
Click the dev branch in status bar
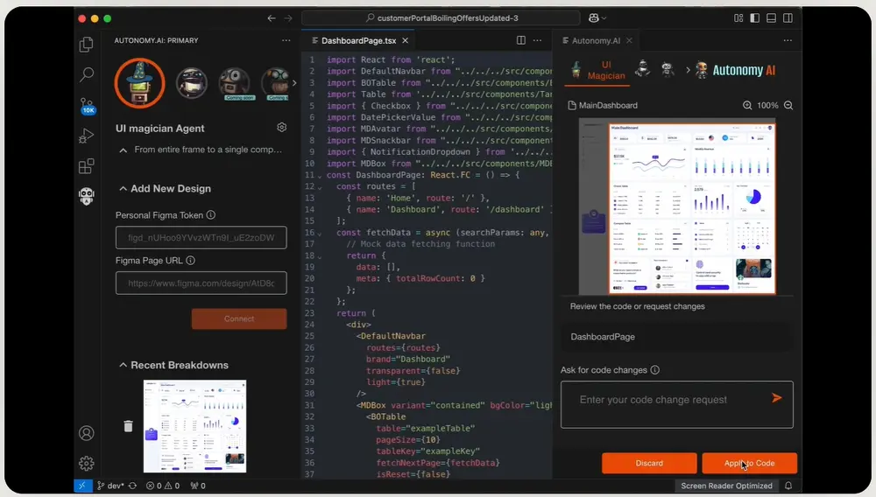(x=110, y=486)
